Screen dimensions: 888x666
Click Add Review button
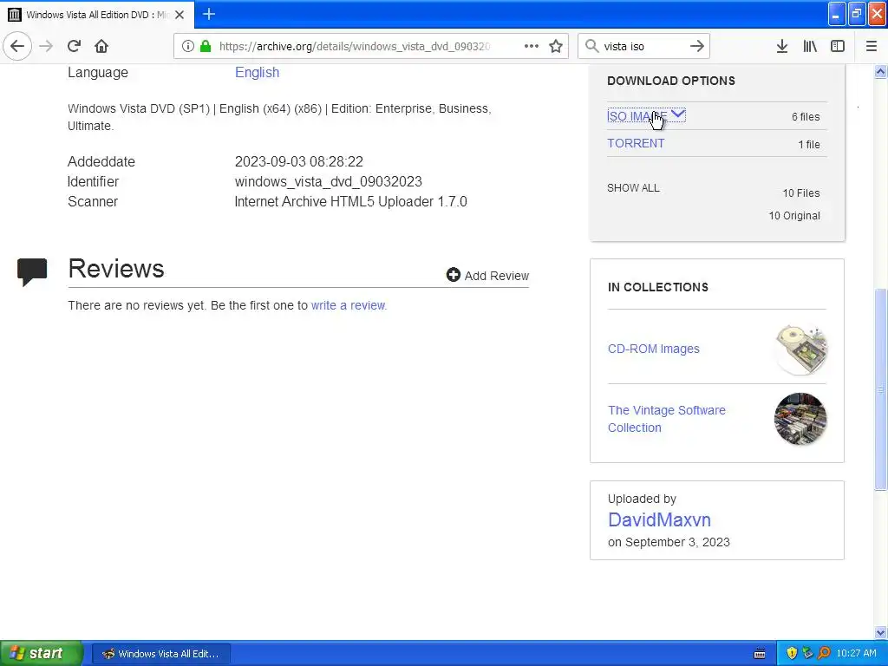point(487,275)
